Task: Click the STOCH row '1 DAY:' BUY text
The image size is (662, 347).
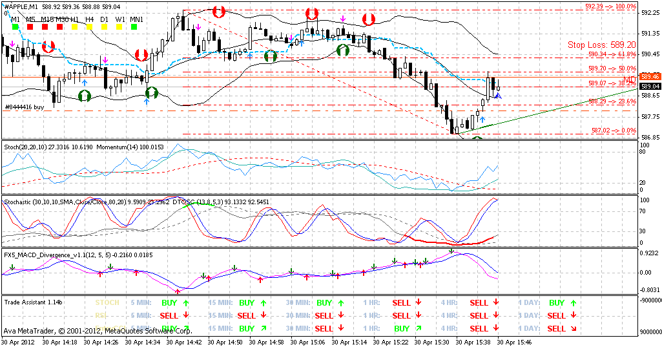Action: 557,302
